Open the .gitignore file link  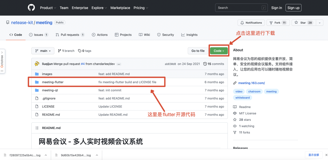click(49, 98)
